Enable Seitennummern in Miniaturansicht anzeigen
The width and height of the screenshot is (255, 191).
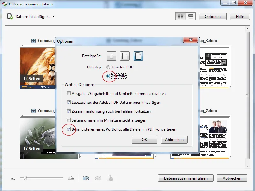click(x=69, y=120)
